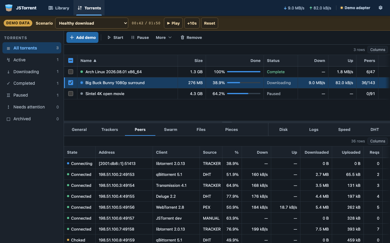Click the Archived filter box icon

click(8, 119)
